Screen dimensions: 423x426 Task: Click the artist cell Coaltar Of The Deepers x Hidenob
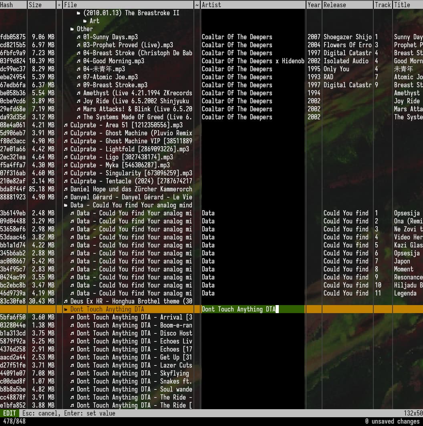point(253,61)
